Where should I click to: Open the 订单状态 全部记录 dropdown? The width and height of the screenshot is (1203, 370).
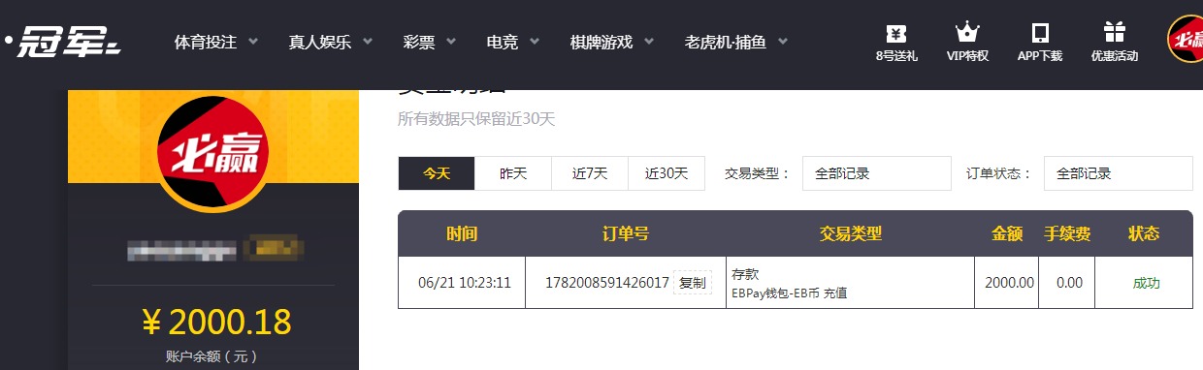(1119, 174)
